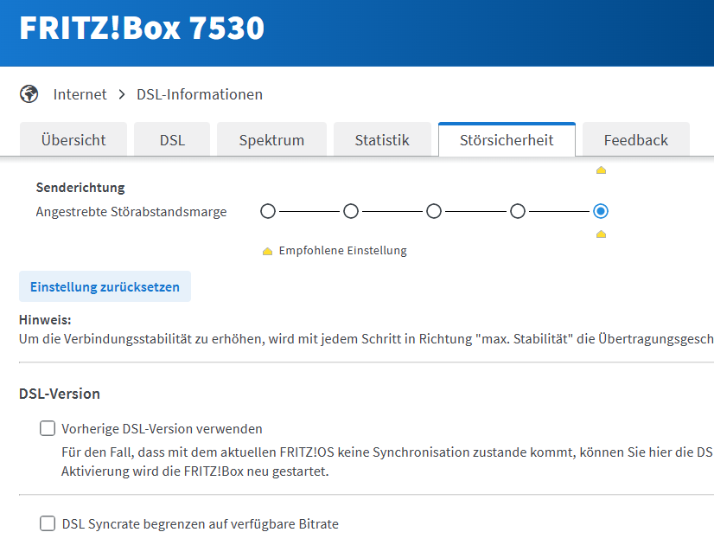Click the Vorherige DSL-Version verwenden label

pos(162,429)
